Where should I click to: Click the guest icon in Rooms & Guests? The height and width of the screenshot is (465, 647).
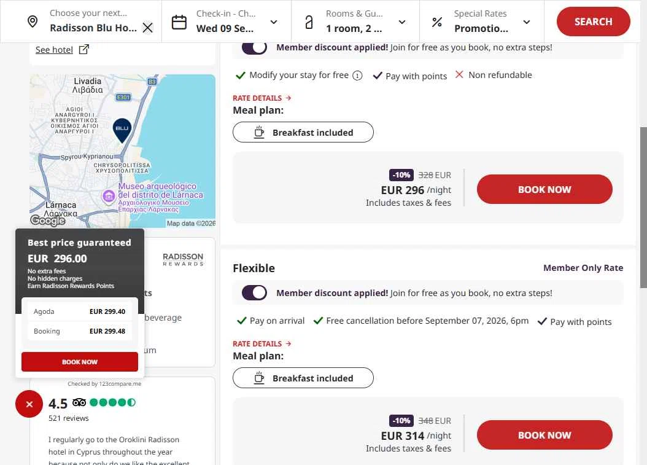pos(309,22)
